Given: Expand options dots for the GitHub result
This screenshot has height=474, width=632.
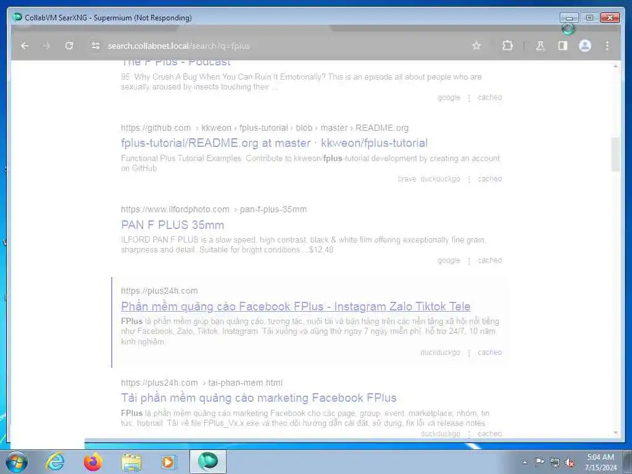Looking at the screenshot, I should click(x=469, y=179).
